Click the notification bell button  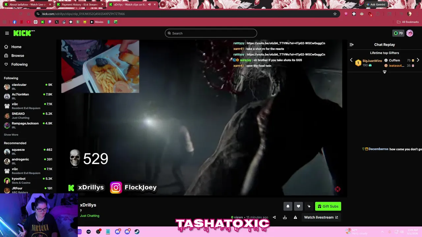(288, 206)
